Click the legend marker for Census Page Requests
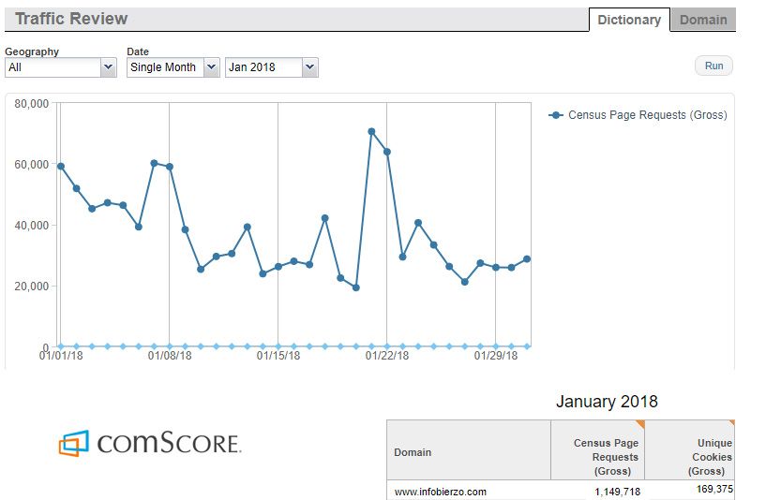Viewport: 766px width, 500px height. pyautogui.click(x=557, y=115)
